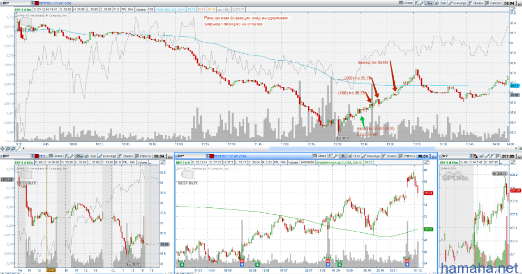Change D timeframe in daily BBY chart
The height and width of the screenshot is (274, 522).
point(343,156)
